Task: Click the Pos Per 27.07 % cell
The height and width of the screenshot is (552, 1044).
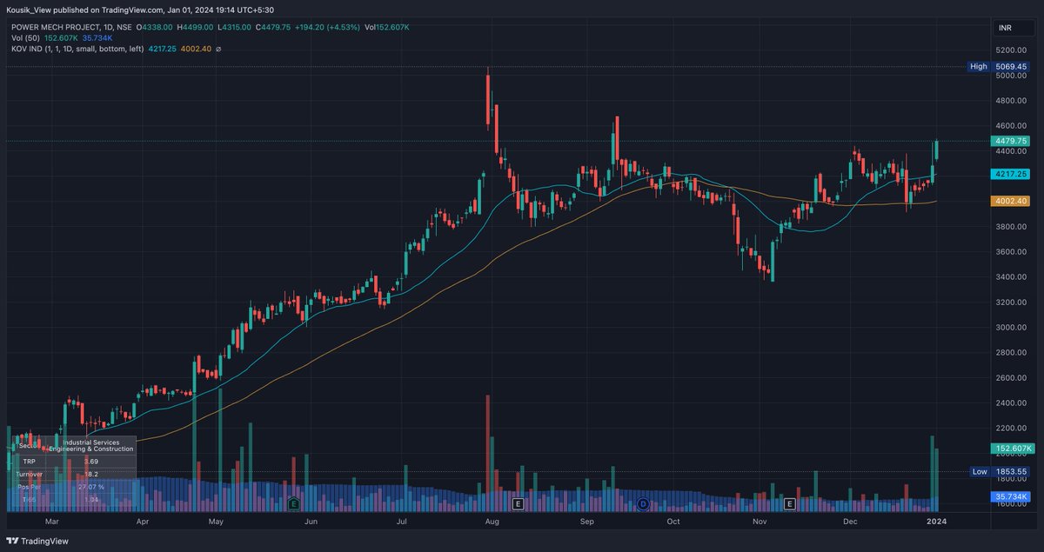Action: tap(91, 487)
